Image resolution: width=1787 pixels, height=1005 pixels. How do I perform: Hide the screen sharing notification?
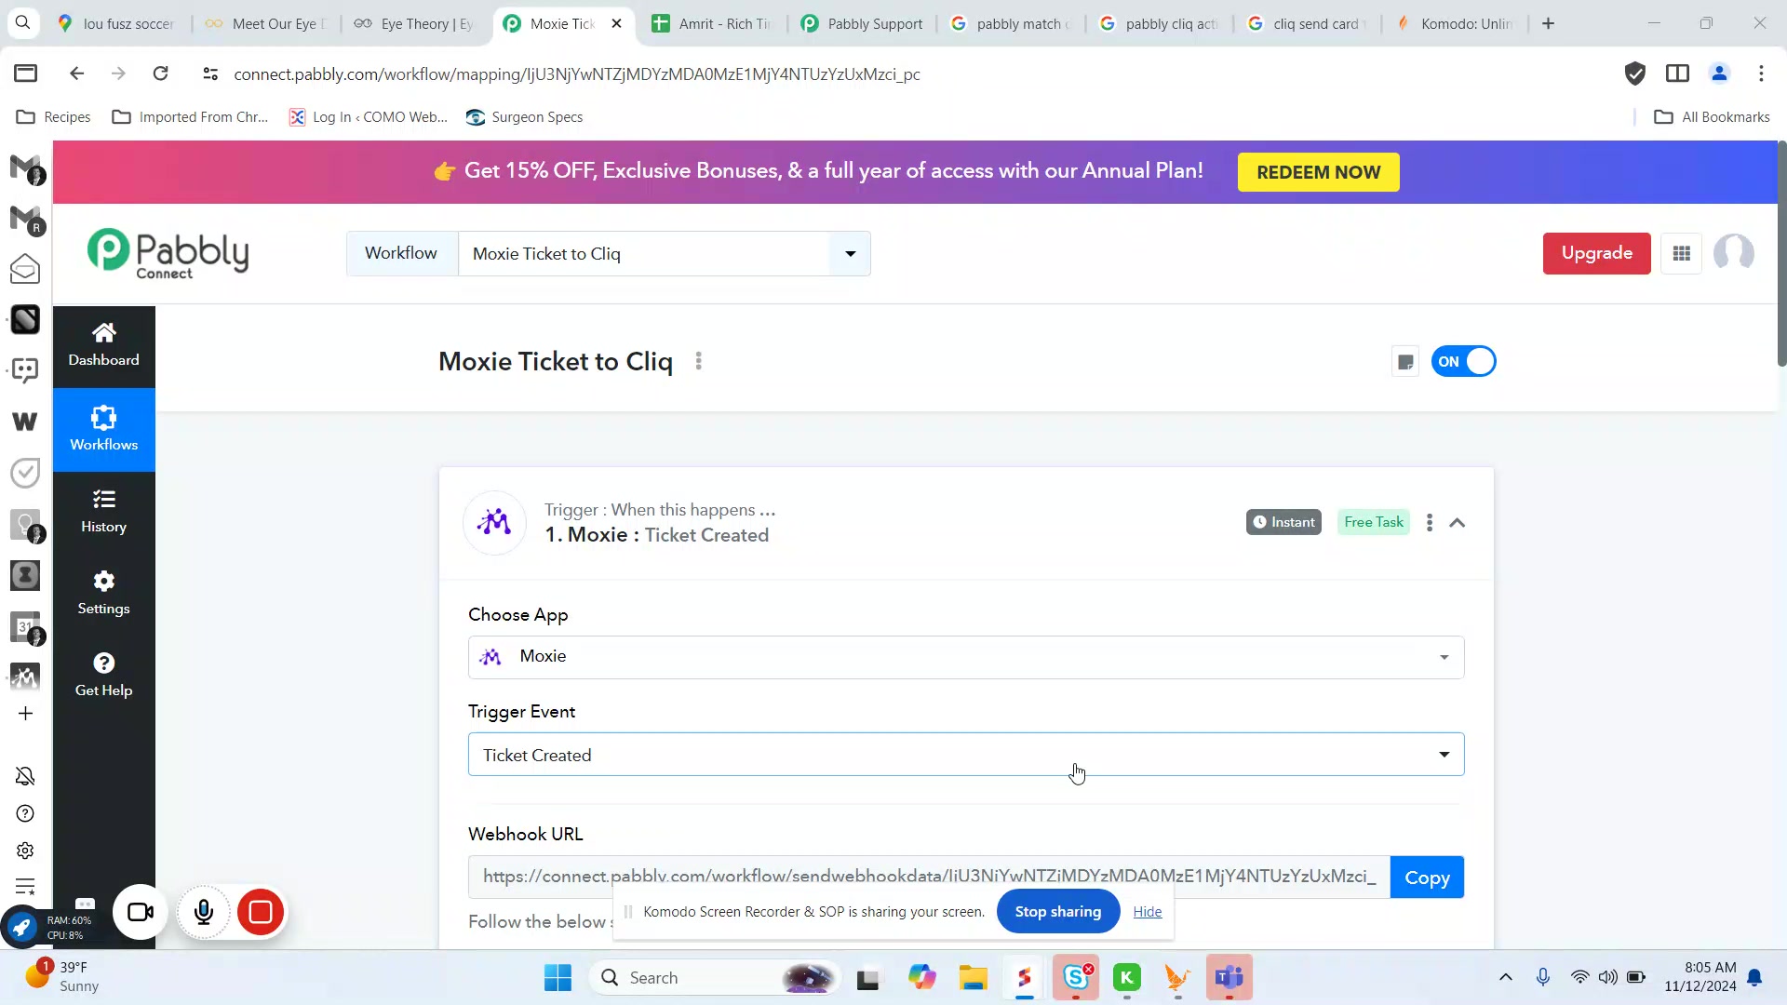[1147, 912]
